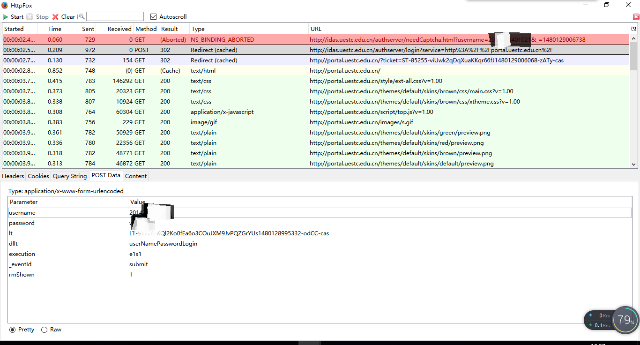
Task: Click the Firefox icon in title bar
Action: pyautogui.click(x=5, y=5)
